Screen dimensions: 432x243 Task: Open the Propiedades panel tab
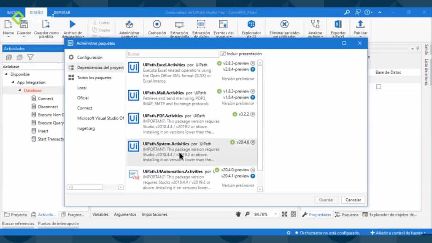pos(316,215)
